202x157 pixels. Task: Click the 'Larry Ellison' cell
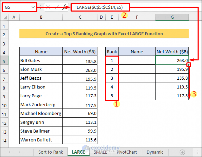pyautogui.click(x=41, y=87)
